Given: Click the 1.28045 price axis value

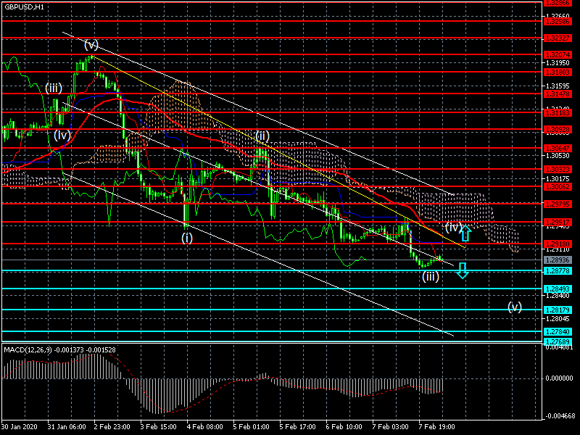Looking at the screenshot, I should (558, 318).
